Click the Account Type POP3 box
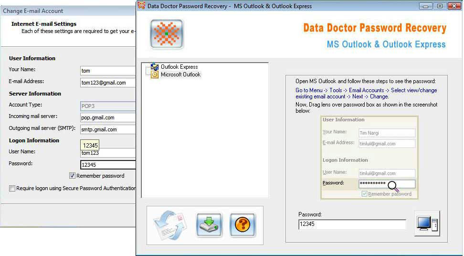 (108, 106)
